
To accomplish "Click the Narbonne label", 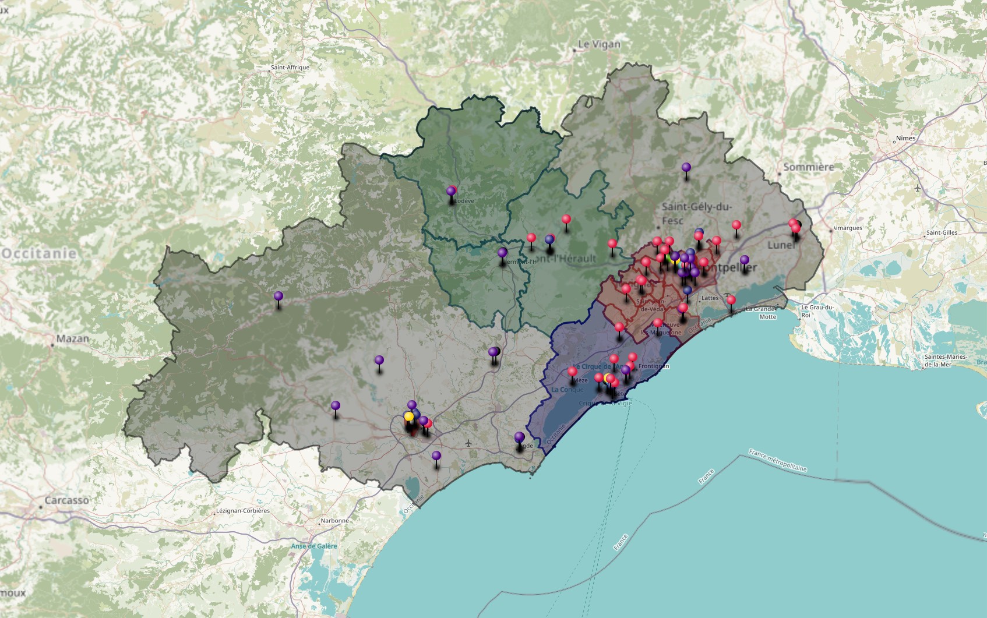I will 334,521.
